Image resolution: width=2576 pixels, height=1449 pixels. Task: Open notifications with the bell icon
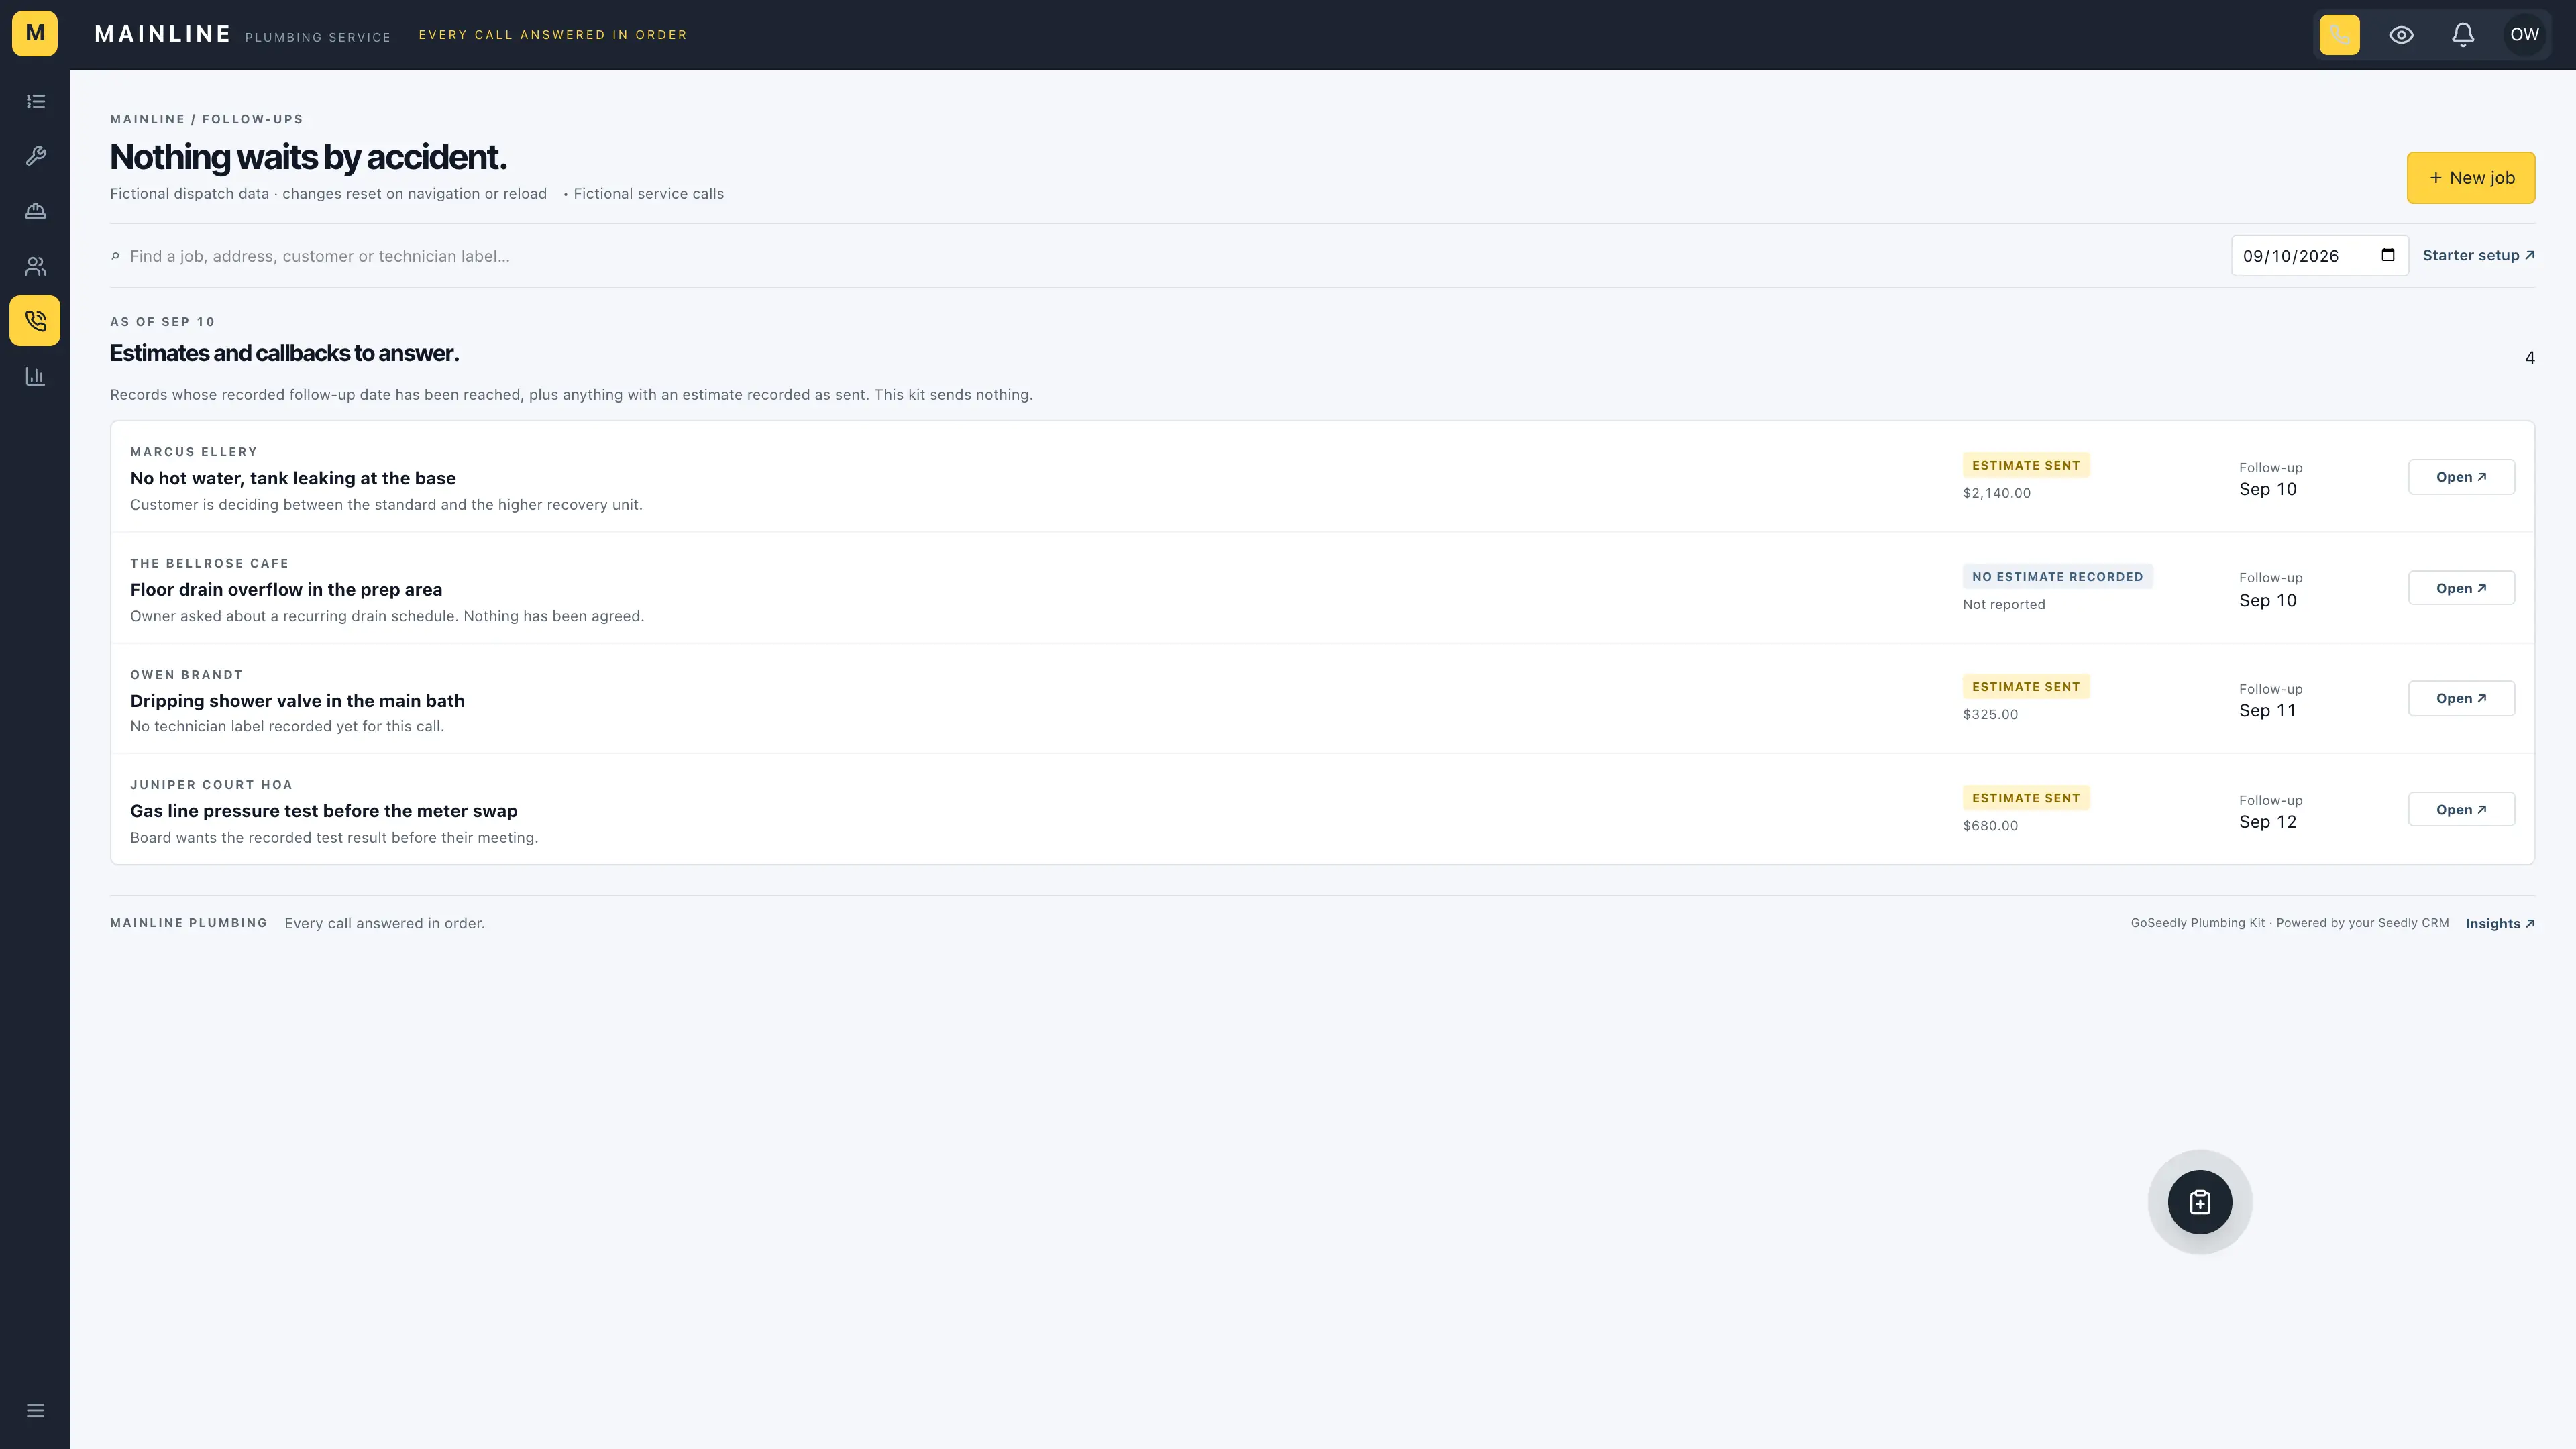tap(2463, 34)
